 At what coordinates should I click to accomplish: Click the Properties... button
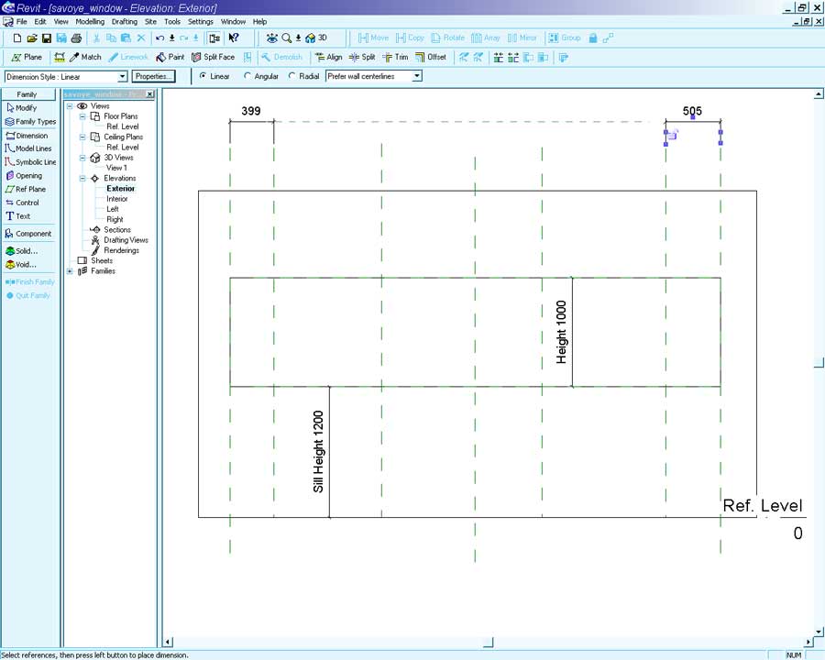(152, 76)
